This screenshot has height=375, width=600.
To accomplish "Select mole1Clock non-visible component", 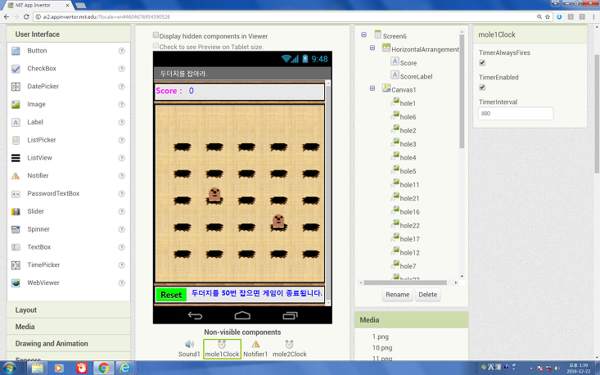I will point(222,349).
